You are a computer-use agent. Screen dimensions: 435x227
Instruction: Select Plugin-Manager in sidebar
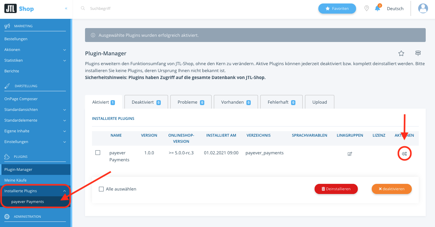click(35, 169)
